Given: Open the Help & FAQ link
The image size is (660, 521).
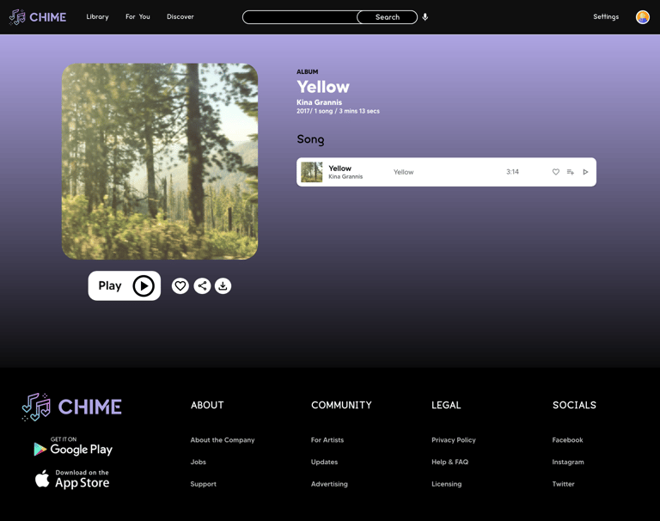Looking at the screenshot, I should (449, 462).
